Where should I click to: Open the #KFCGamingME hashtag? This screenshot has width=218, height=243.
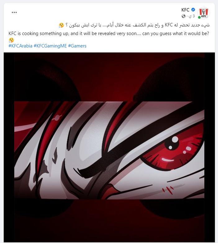(50, 46)
